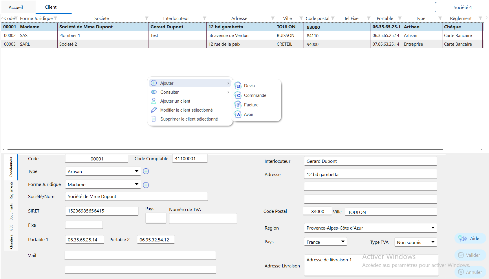Filter the Portable column

[400, 18]
